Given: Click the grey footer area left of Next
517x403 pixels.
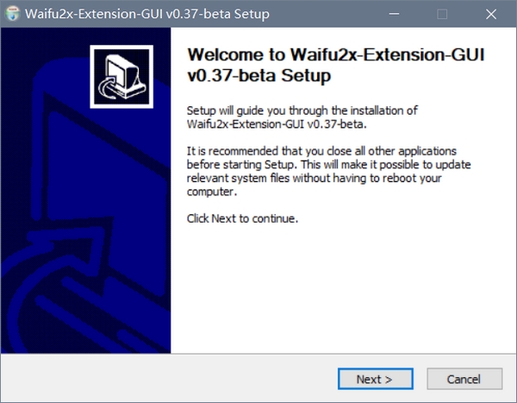Looking at the screenshot, I should (x=172, y=379).
